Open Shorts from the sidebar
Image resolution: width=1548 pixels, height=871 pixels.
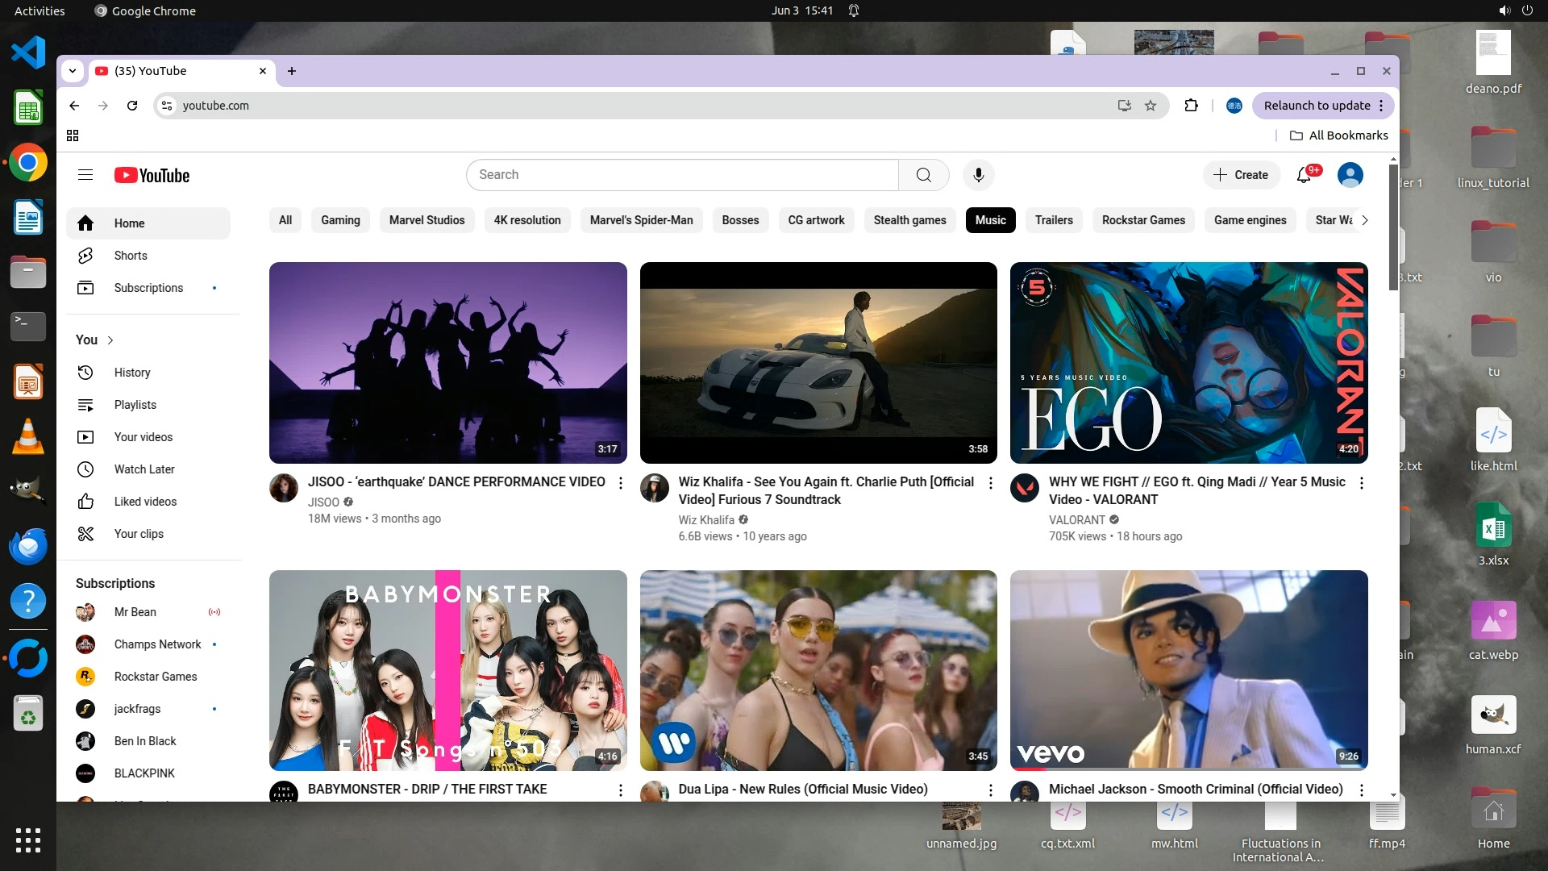click(x=131, y=256)
